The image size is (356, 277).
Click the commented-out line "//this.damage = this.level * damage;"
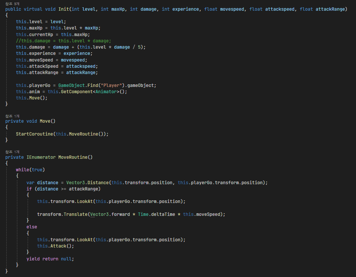click(63, 41)
